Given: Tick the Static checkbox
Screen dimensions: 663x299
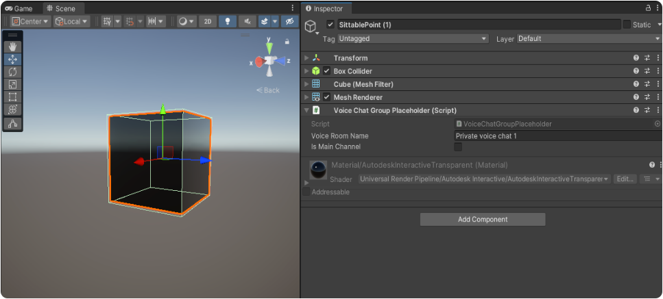Looking at the screenshot, I should coord(627,25).
